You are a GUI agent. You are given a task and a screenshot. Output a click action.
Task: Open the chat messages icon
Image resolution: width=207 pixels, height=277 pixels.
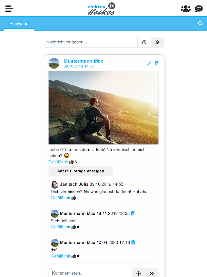(x=199, y=8)
